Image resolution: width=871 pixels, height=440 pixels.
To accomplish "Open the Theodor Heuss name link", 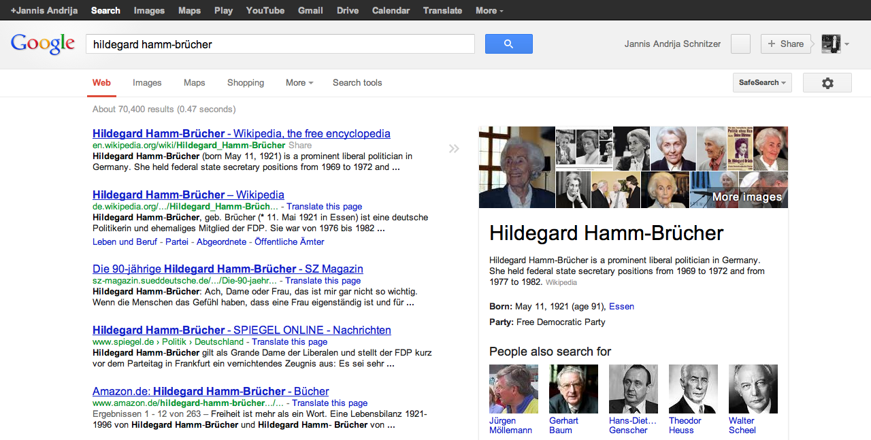I will 685,425.
